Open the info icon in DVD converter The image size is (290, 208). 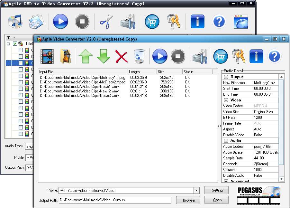point(197,22)
